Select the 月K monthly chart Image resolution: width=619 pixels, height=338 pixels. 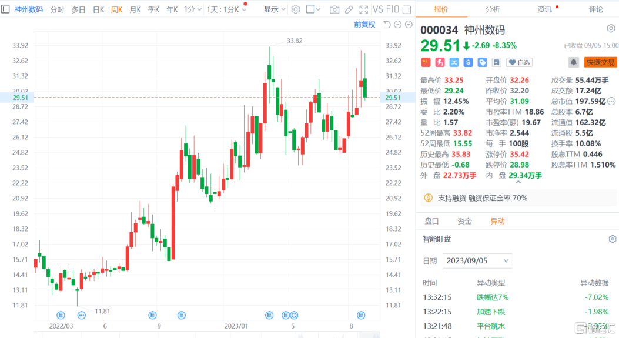135,9
